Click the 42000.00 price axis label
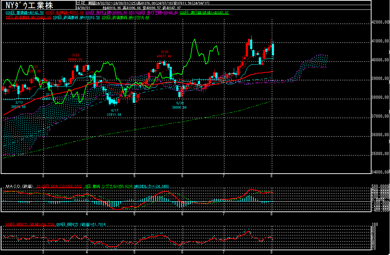Image resolution: width=390 pixels, height=255 pixels. [x=380, y=22]
